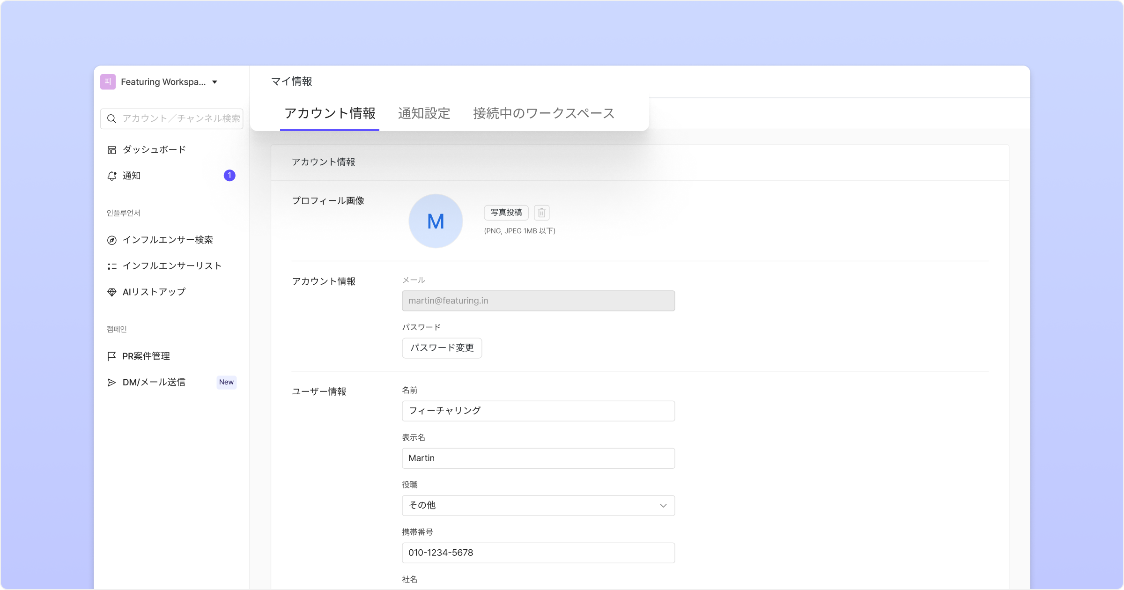Click the PR campaign flag icon
This screenshot has height=590, width=1124.
click(x=111, y=356)
